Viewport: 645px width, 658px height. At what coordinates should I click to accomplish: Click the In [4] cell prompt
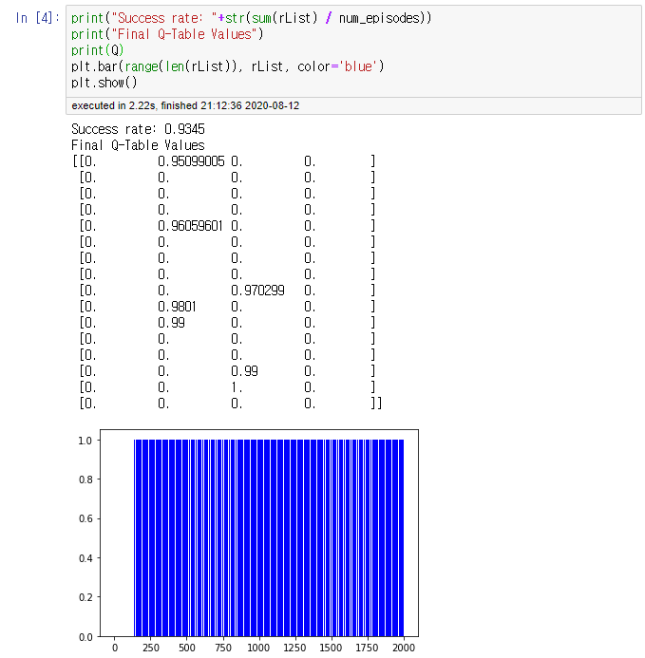point(37,18)
